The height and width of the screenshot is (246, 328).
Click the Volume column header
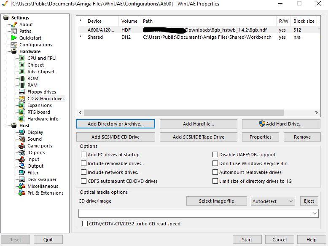point(129,21)
